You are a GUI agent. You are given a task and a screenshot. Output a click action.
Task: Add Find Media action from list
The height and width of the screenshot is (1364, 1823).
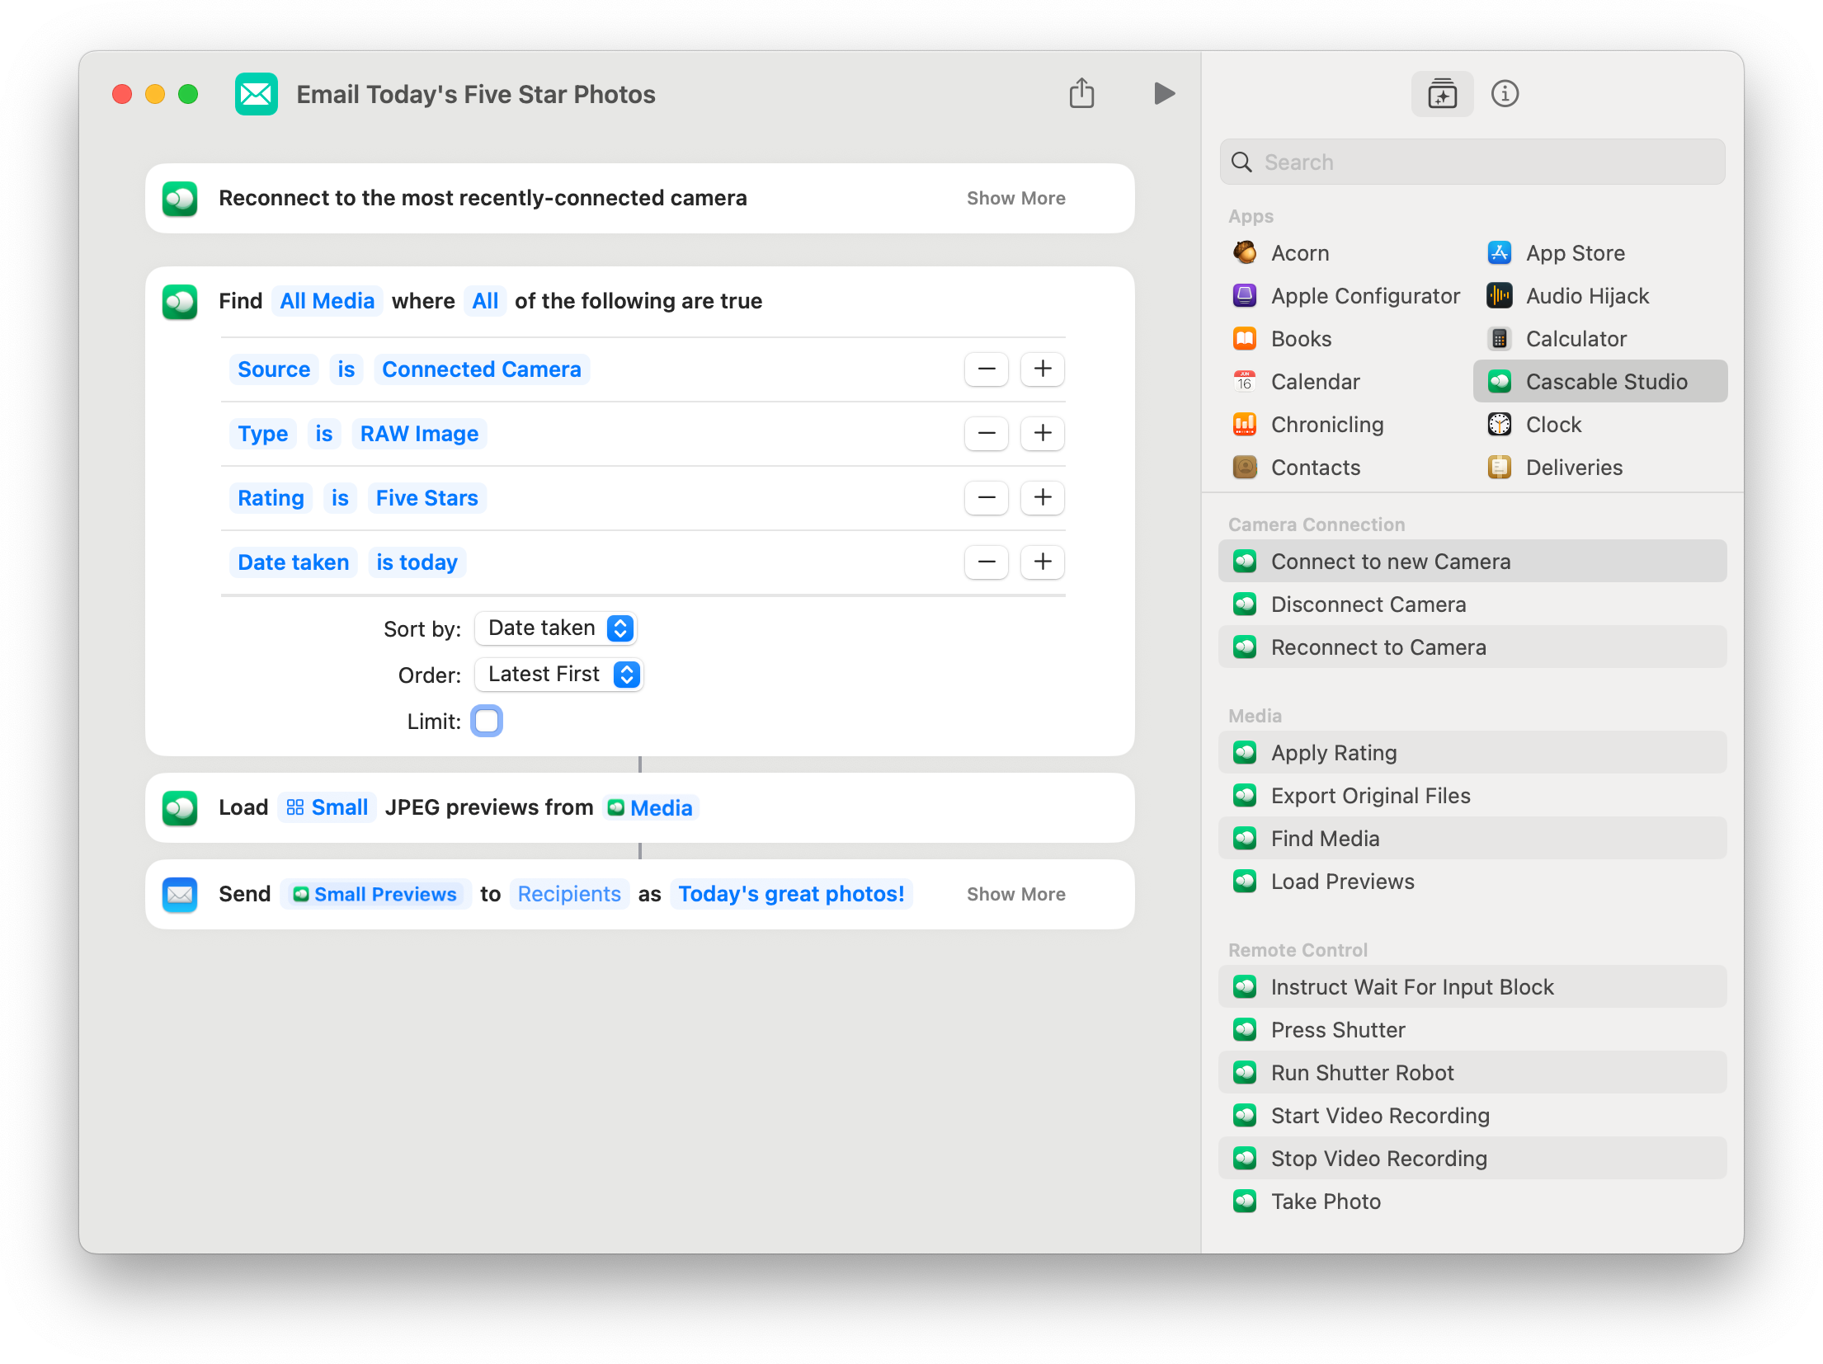[1472, 839]
